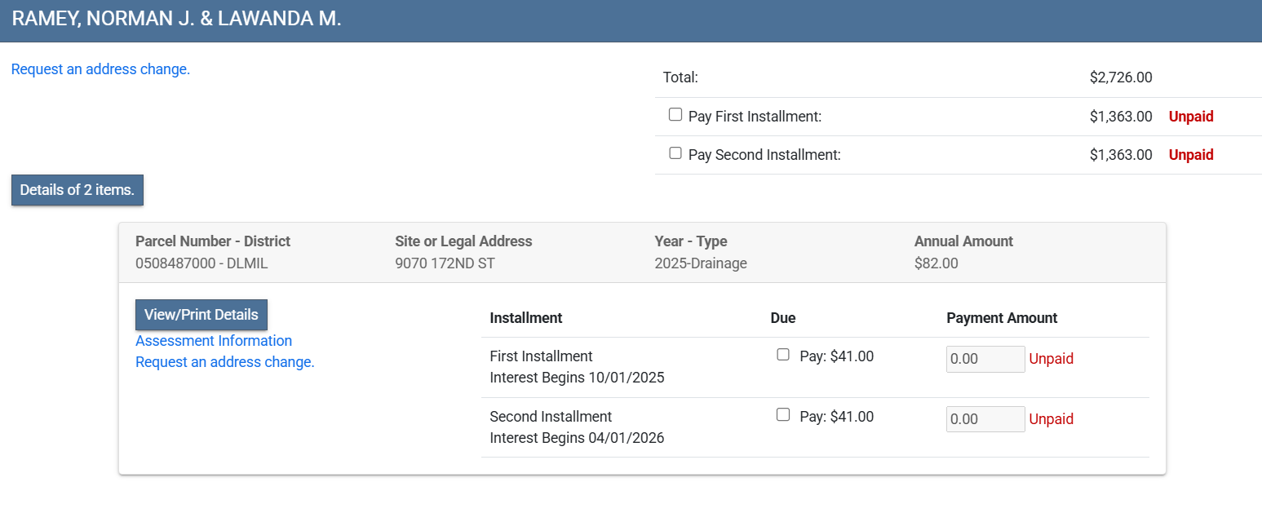This screenshot has width=1262, height=513.
Task: Check the Pay First Installment $1,363.00 checkbox
Action: [675, 115]
